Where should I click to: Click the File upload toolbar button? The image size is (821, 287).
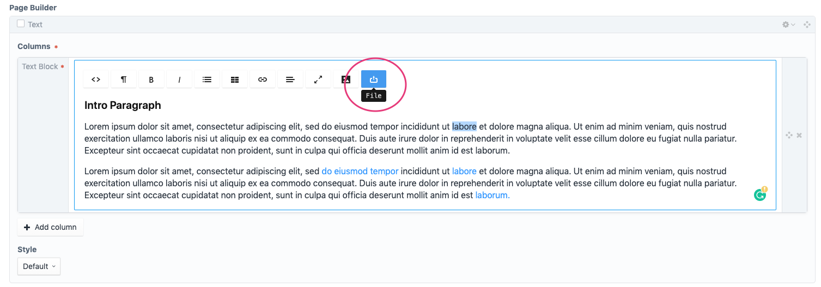click(x=374, y=80)
